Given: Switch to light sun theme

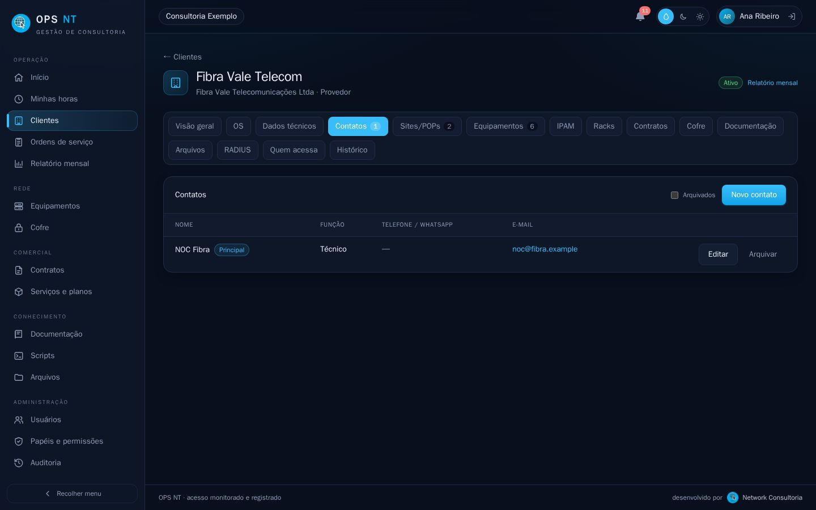Looking at the screenshot, I should (700, 16).
